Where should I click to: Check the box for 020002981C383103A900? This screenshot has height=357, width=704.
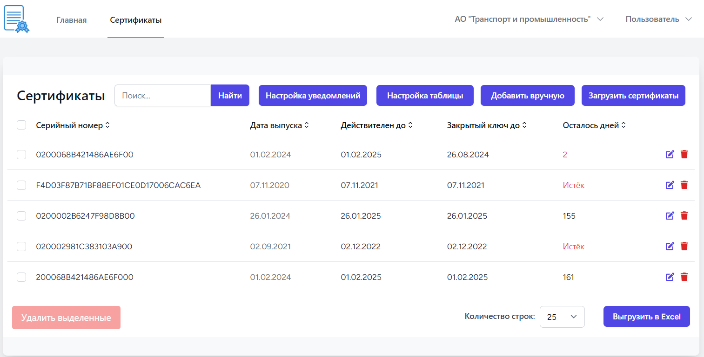click(x=21, y=247)
